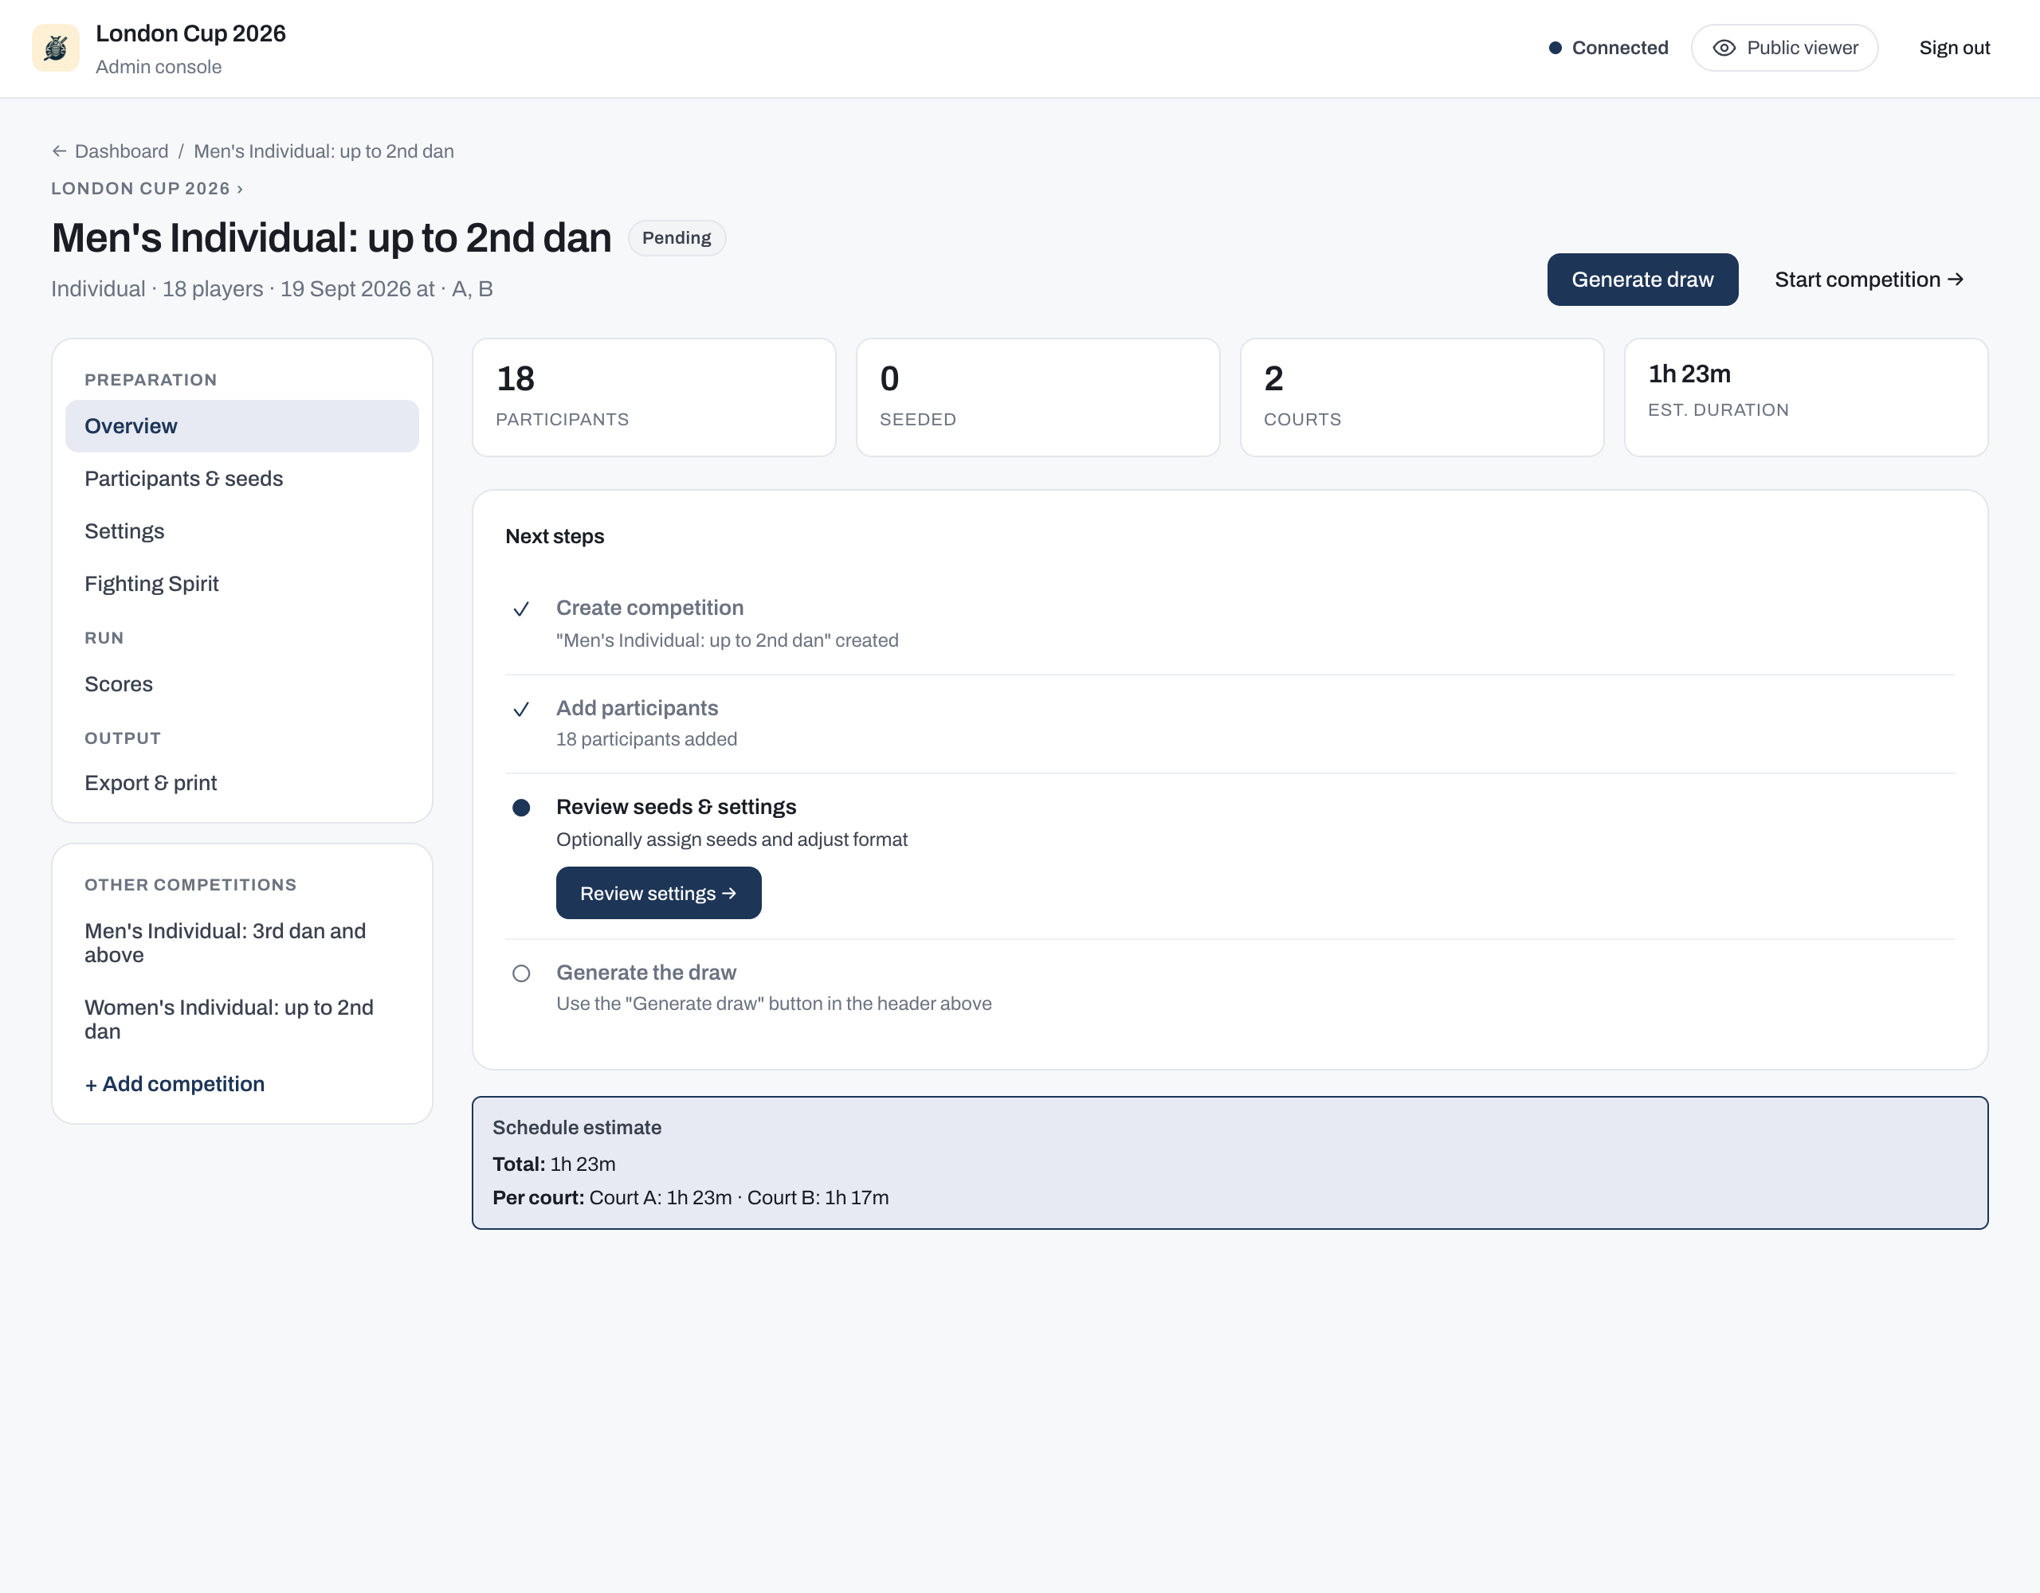Click the empty circle beside Generate the draw
Viewport: 2040px width, 1593px height.
coord(521,973)
